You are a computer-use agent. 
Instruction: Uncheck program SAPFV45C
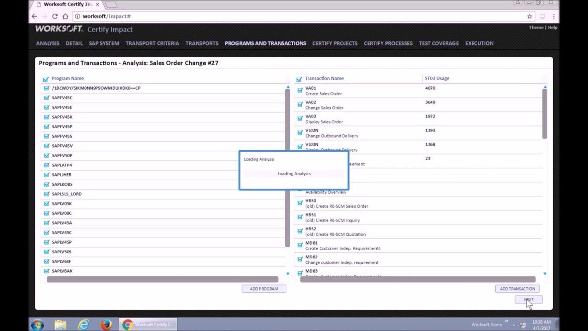46,98
